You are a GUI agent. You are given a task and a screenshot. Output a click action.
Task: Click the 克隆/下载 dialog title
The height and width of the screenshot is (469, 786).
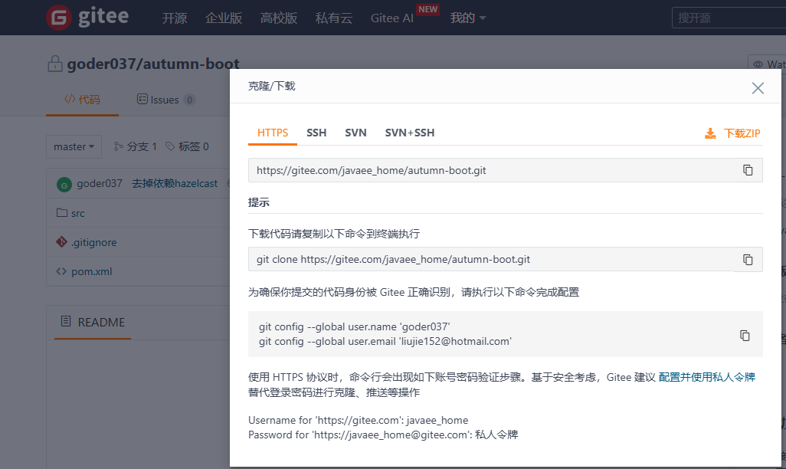coord(272,87)
